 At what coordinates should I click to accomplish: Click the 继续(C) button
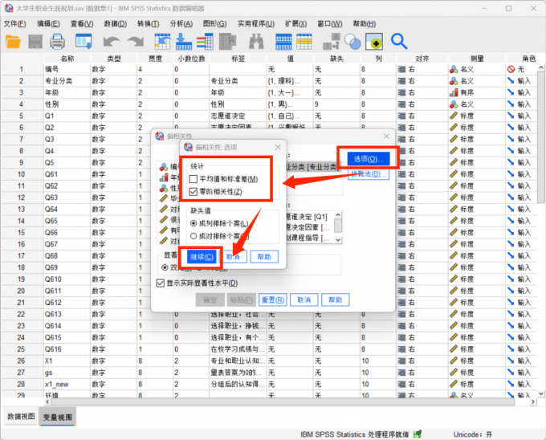pos(202,257)
